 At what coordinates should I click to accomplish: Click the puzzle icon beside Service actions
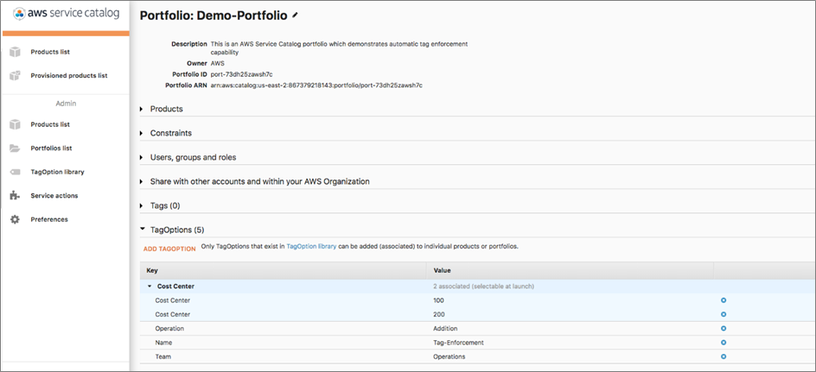point(15,196)
